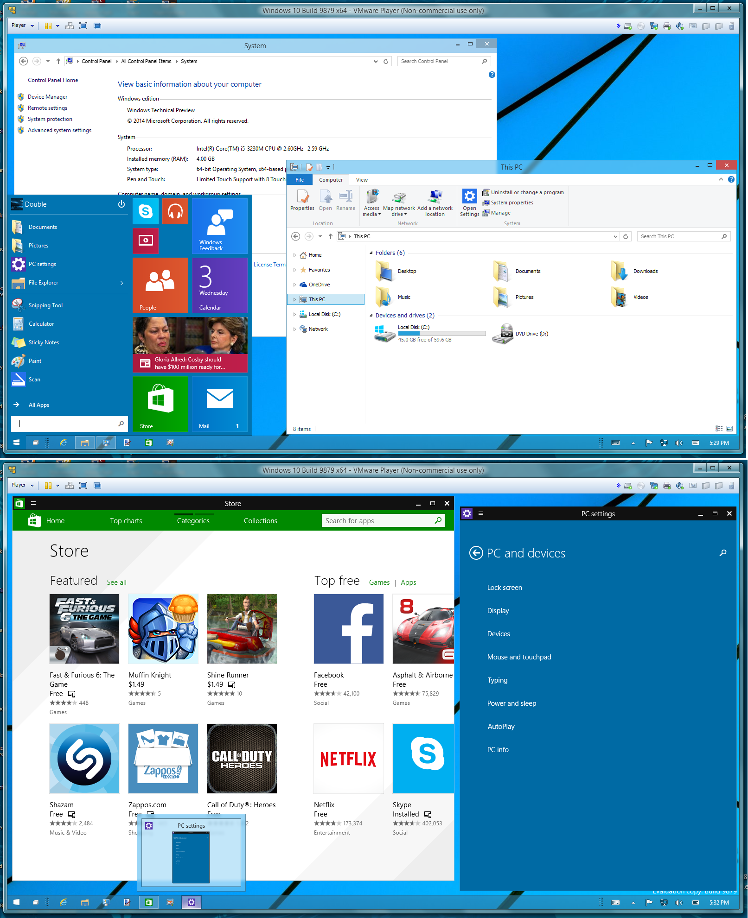Click Add a network location in ribbon
This screenshot has width=748, height=918.
[435, 203]
